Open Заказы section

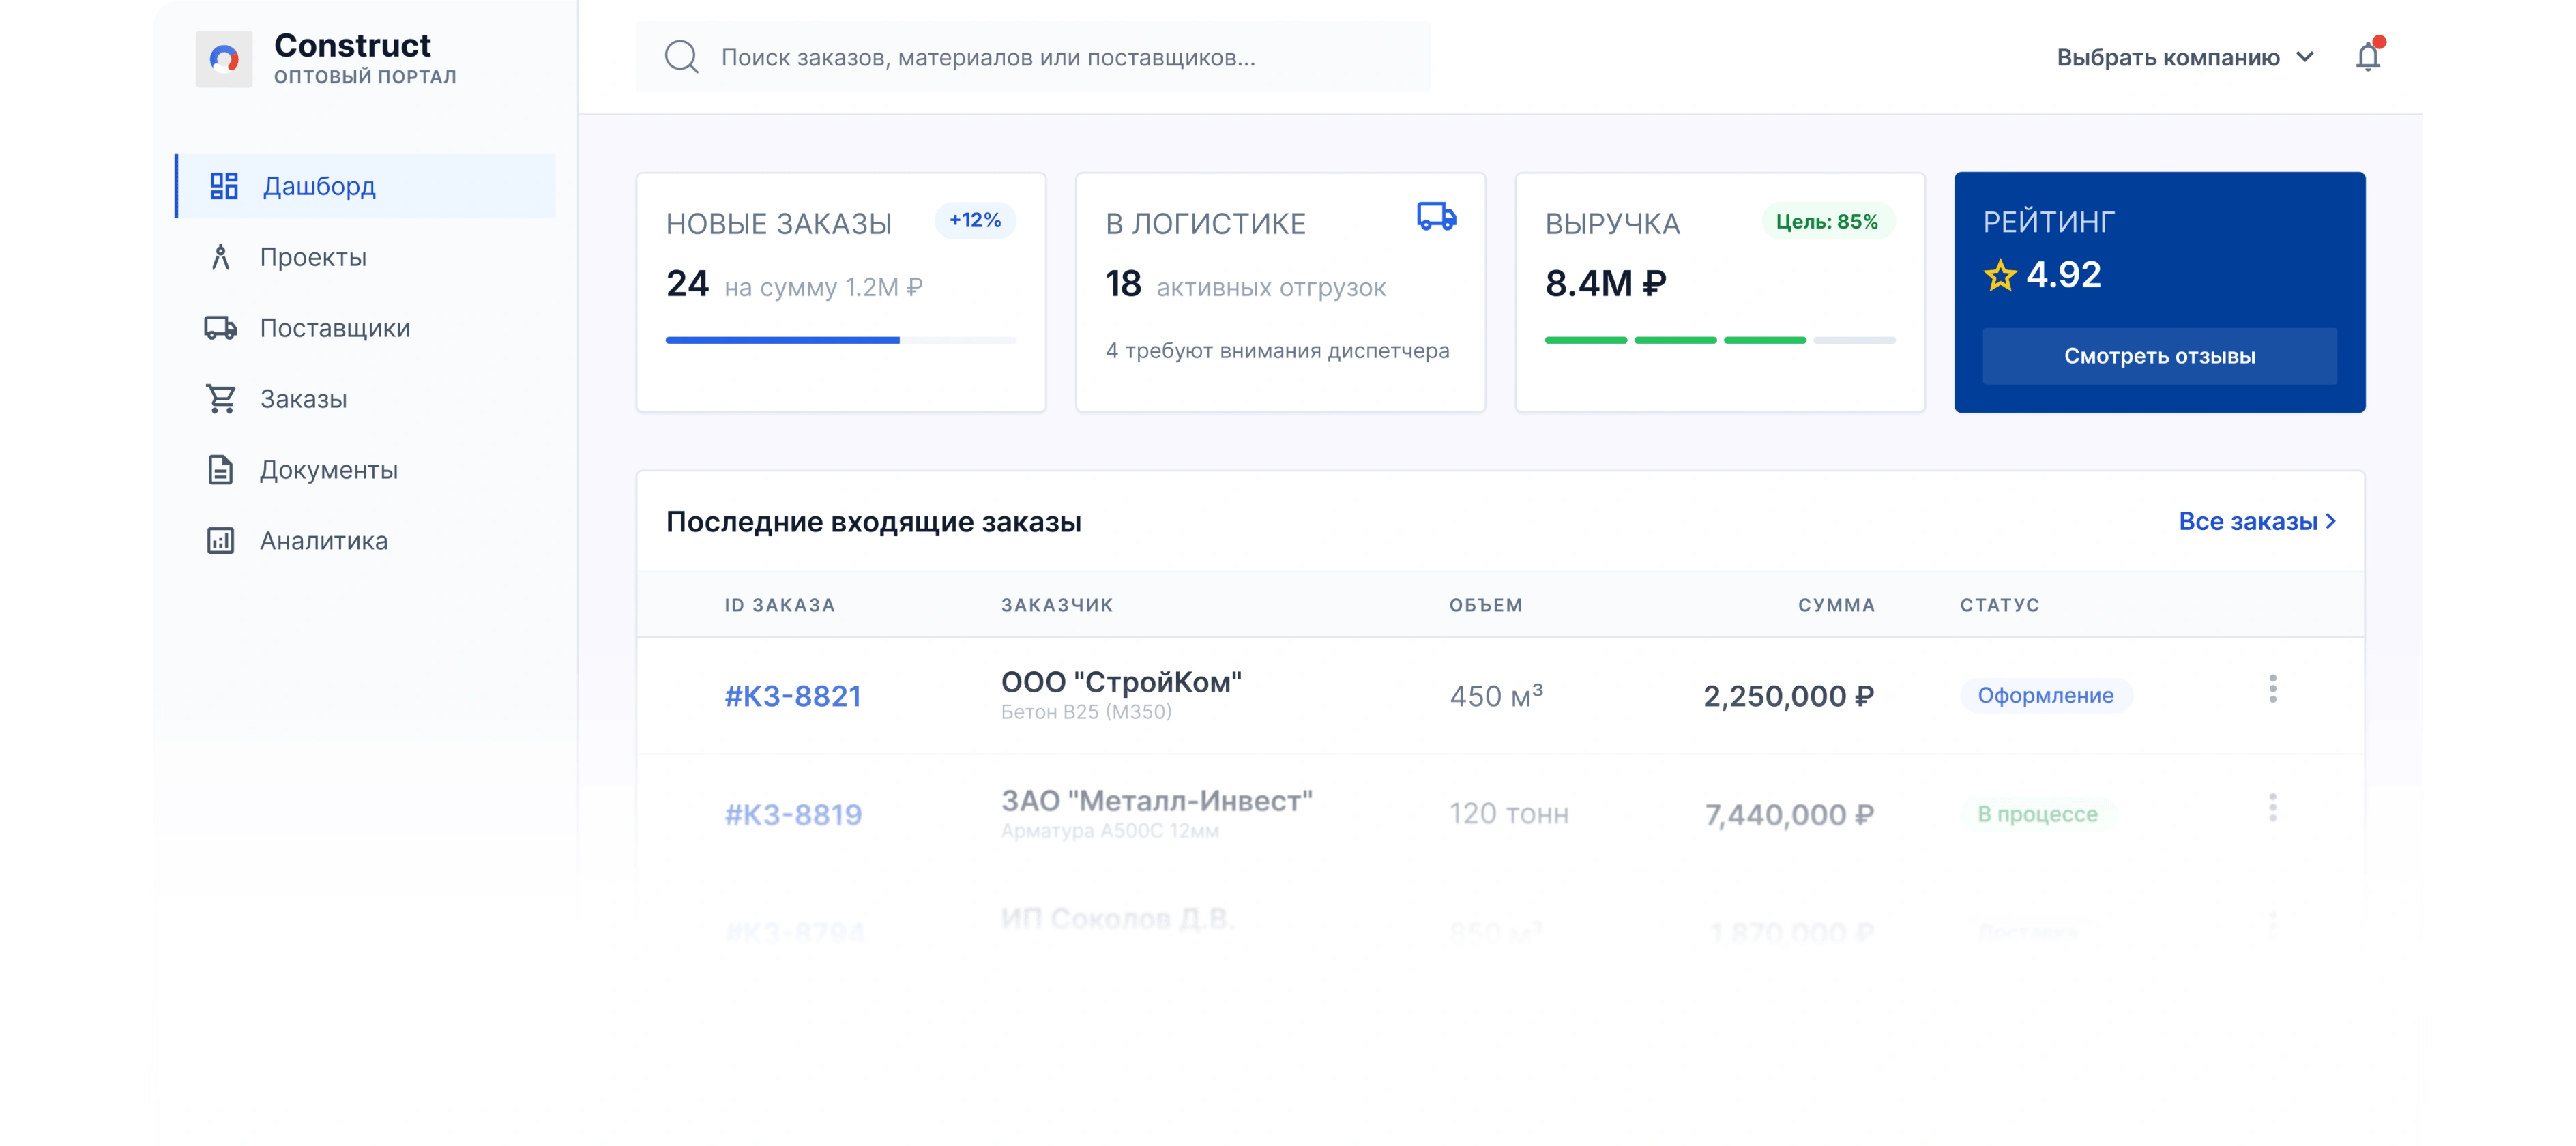click(x=366, y=399)
